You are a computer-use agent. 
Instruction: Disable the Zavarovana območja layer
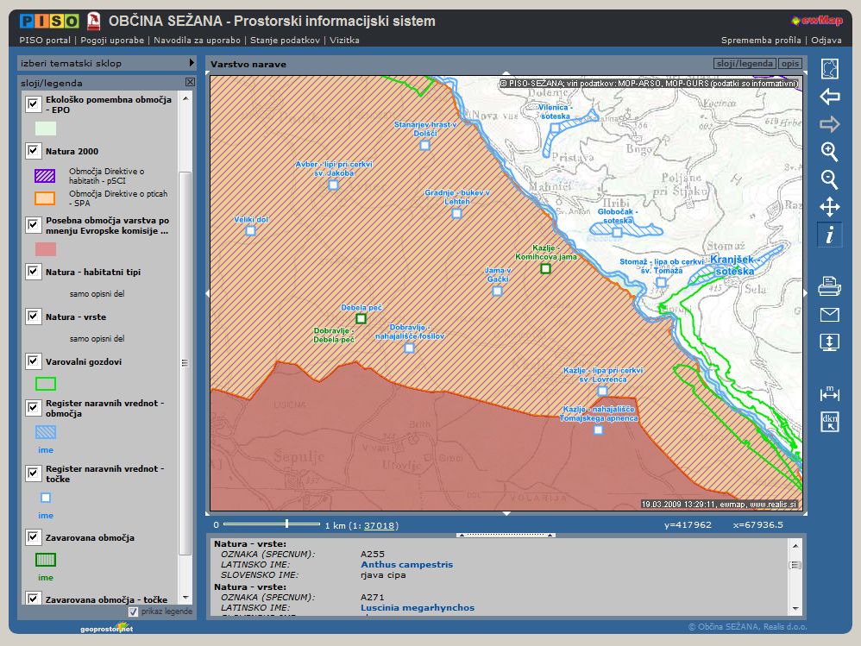coord(34,537)
